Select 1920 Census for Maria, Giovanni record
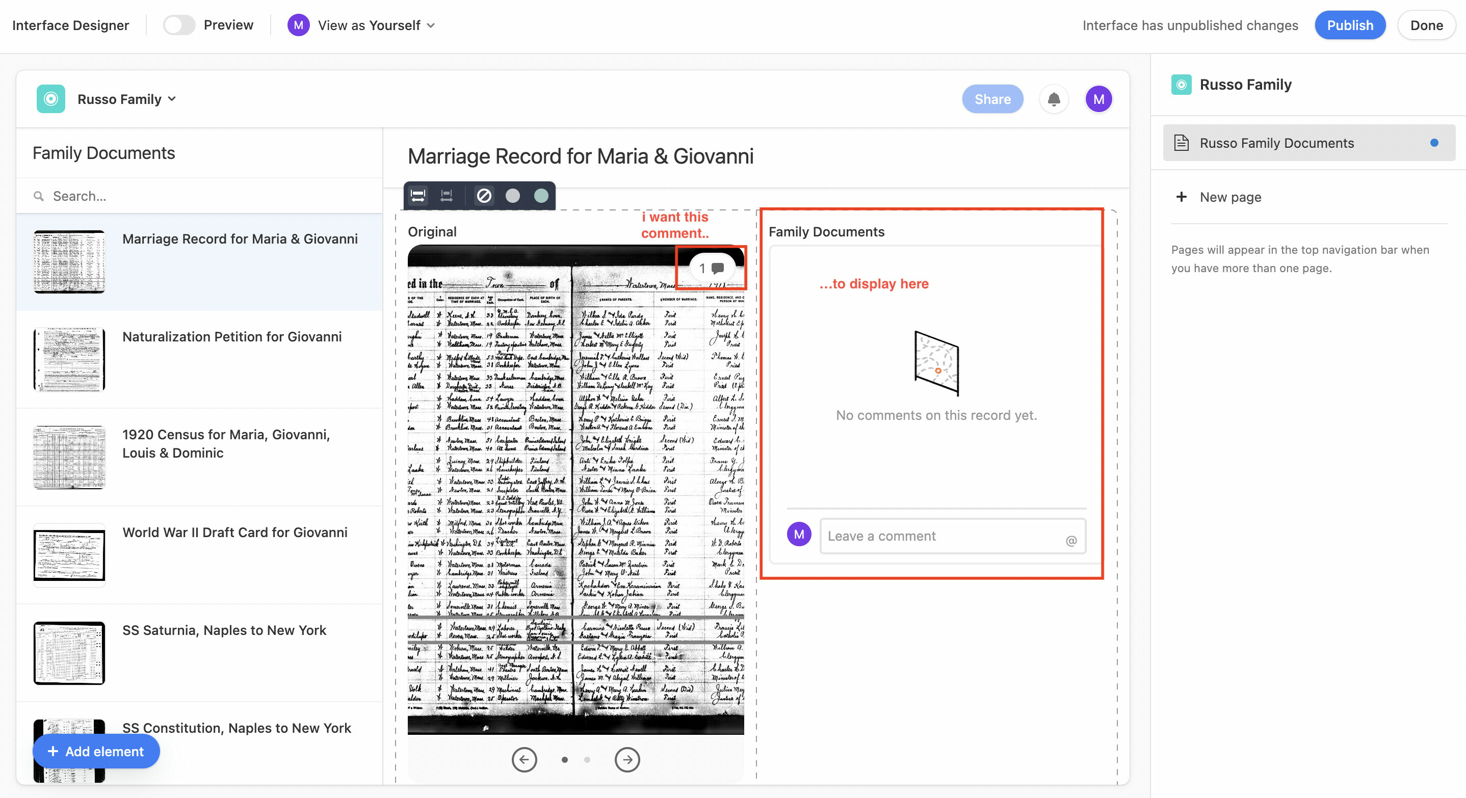Screen dimensions: 1466x798 click(199, 457)
